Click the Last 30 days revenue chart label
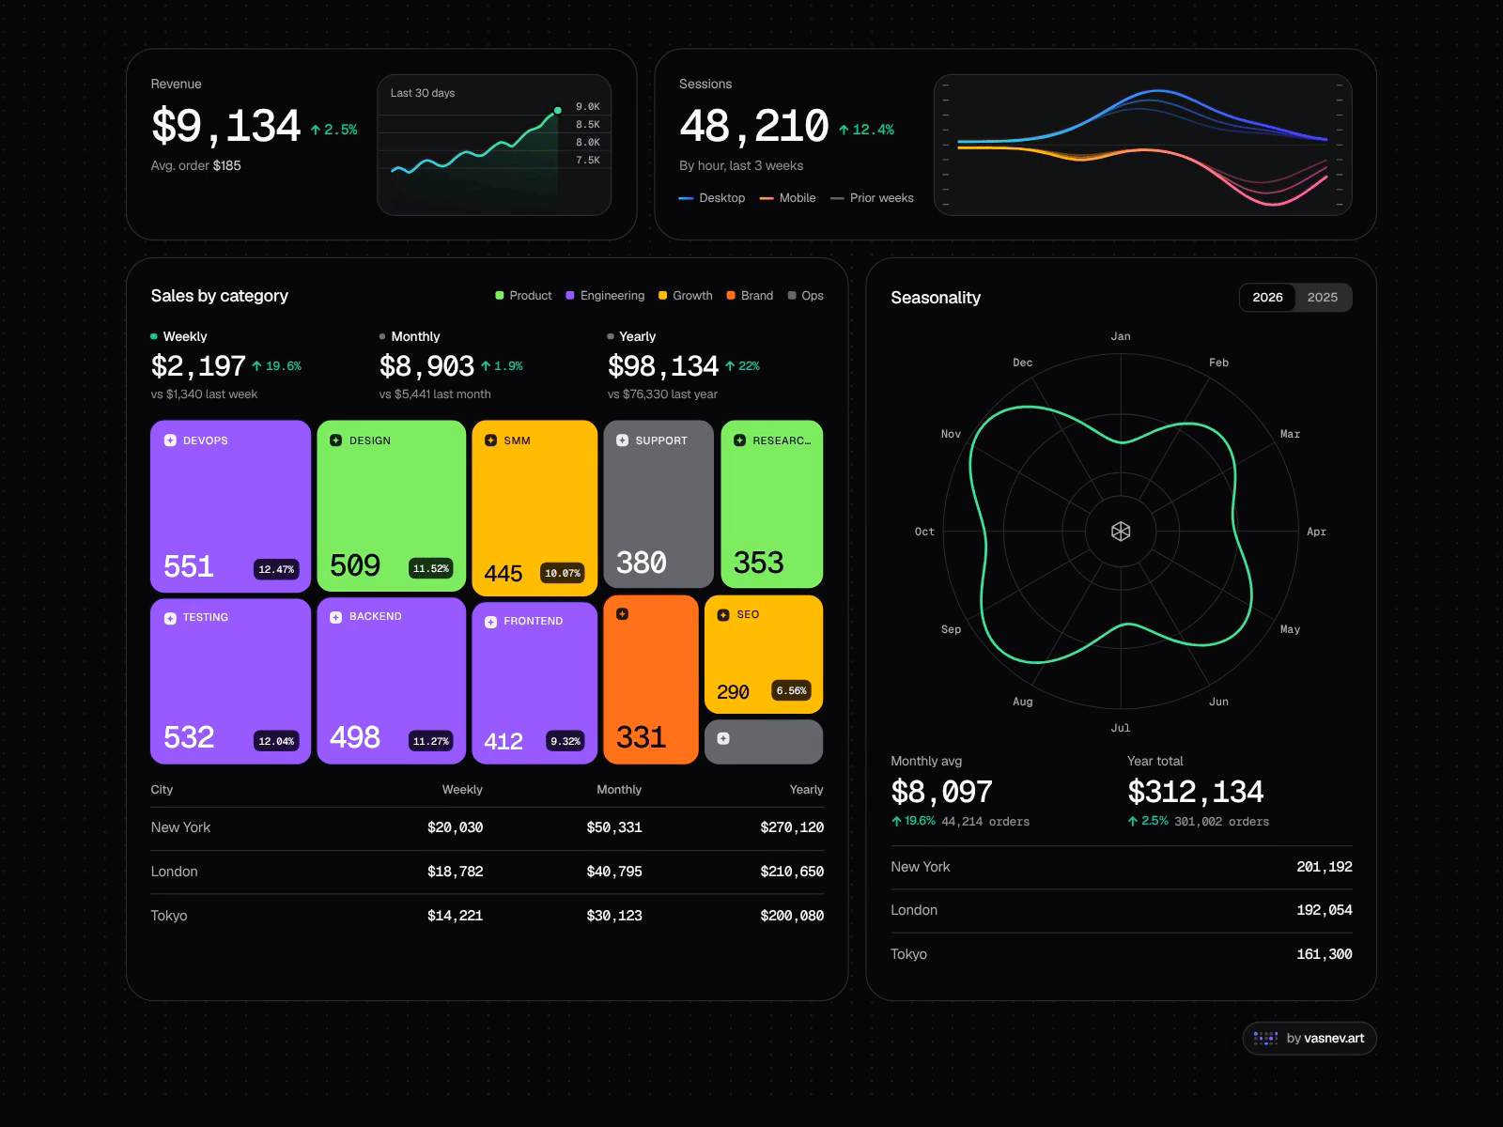 [423, 93]
